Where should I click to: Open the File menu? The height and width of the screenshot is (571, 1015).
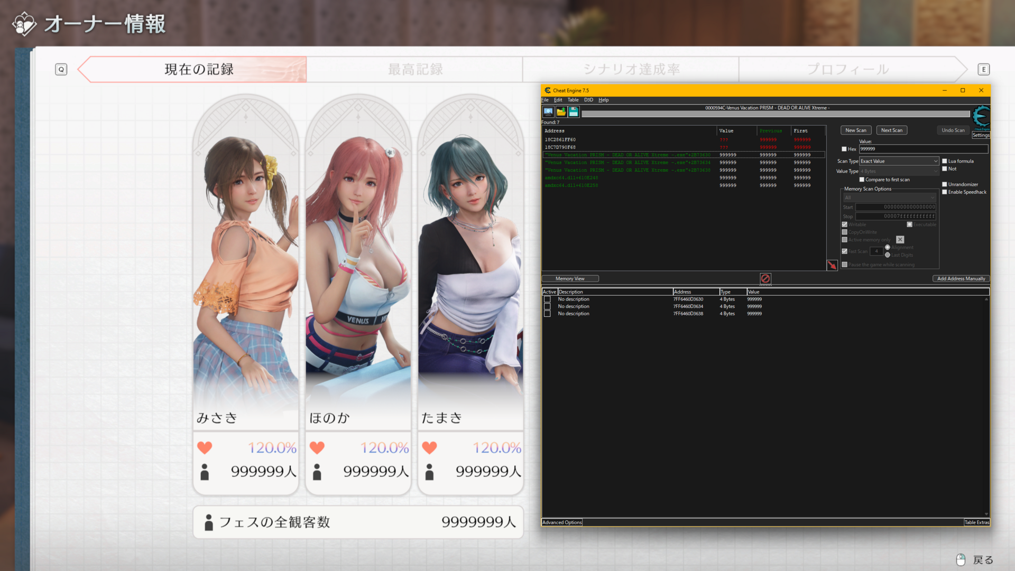click(545, 100)
